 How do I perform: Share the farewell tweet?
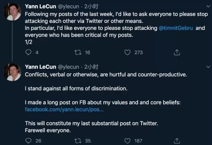point(176,140)
